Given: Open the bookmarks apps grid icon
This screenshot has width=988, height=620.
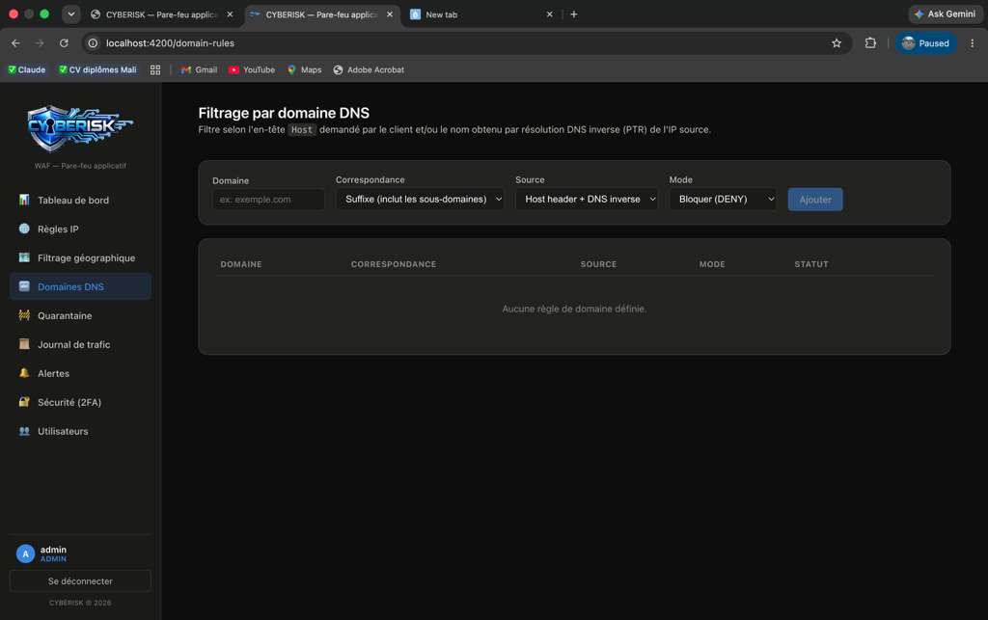Looking at the screenshot, I should click(155, 69).
